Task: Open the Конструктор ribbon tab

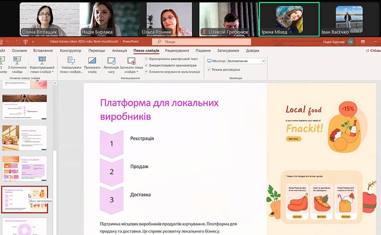Action: (x=70, y=51)
